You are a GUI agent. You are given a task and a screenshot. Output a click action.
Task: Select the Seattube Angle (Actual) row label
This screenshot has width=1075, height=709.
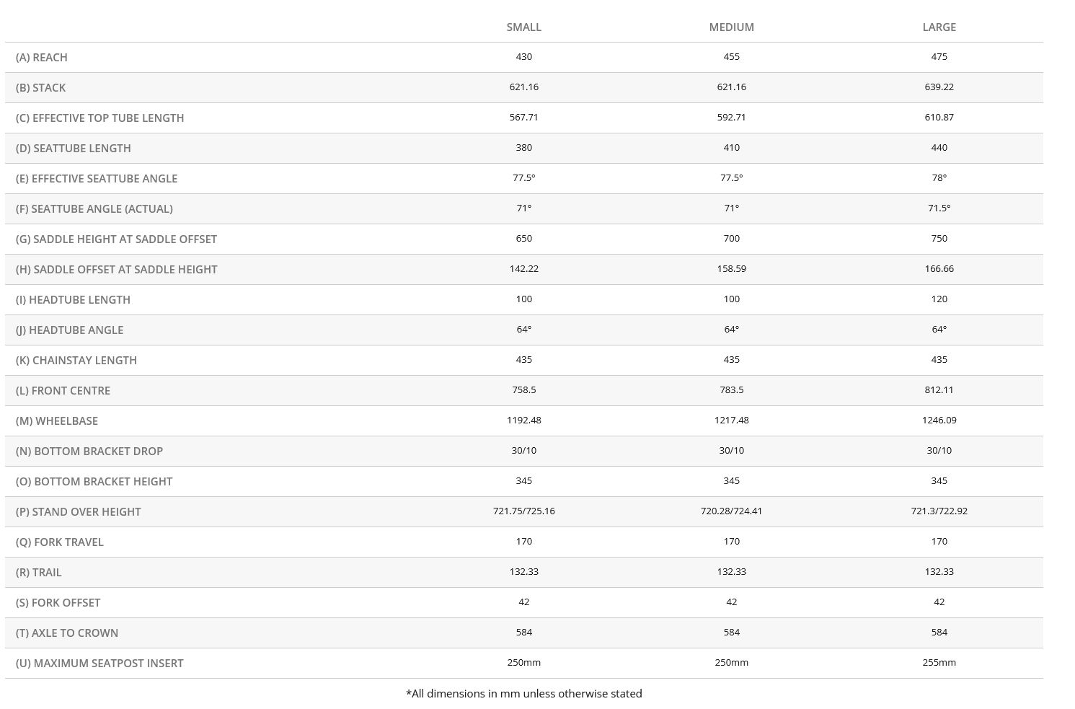[x=94, y=209]
